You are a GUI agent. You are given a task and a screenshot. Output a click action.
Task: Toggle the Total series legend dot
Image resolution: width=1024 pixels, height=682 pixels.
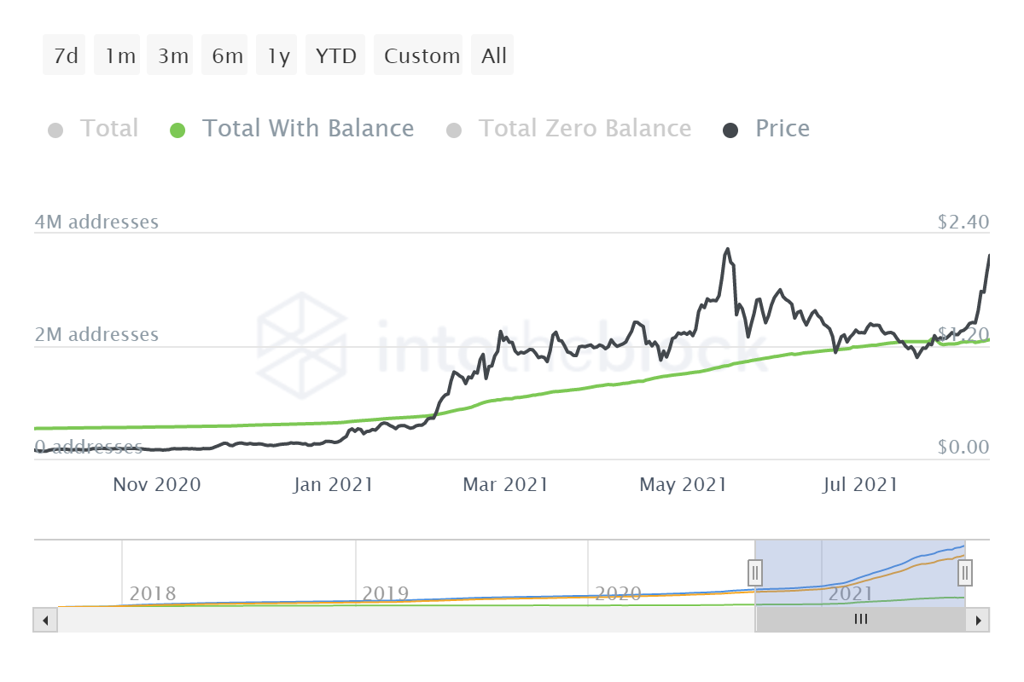[56, 130]
